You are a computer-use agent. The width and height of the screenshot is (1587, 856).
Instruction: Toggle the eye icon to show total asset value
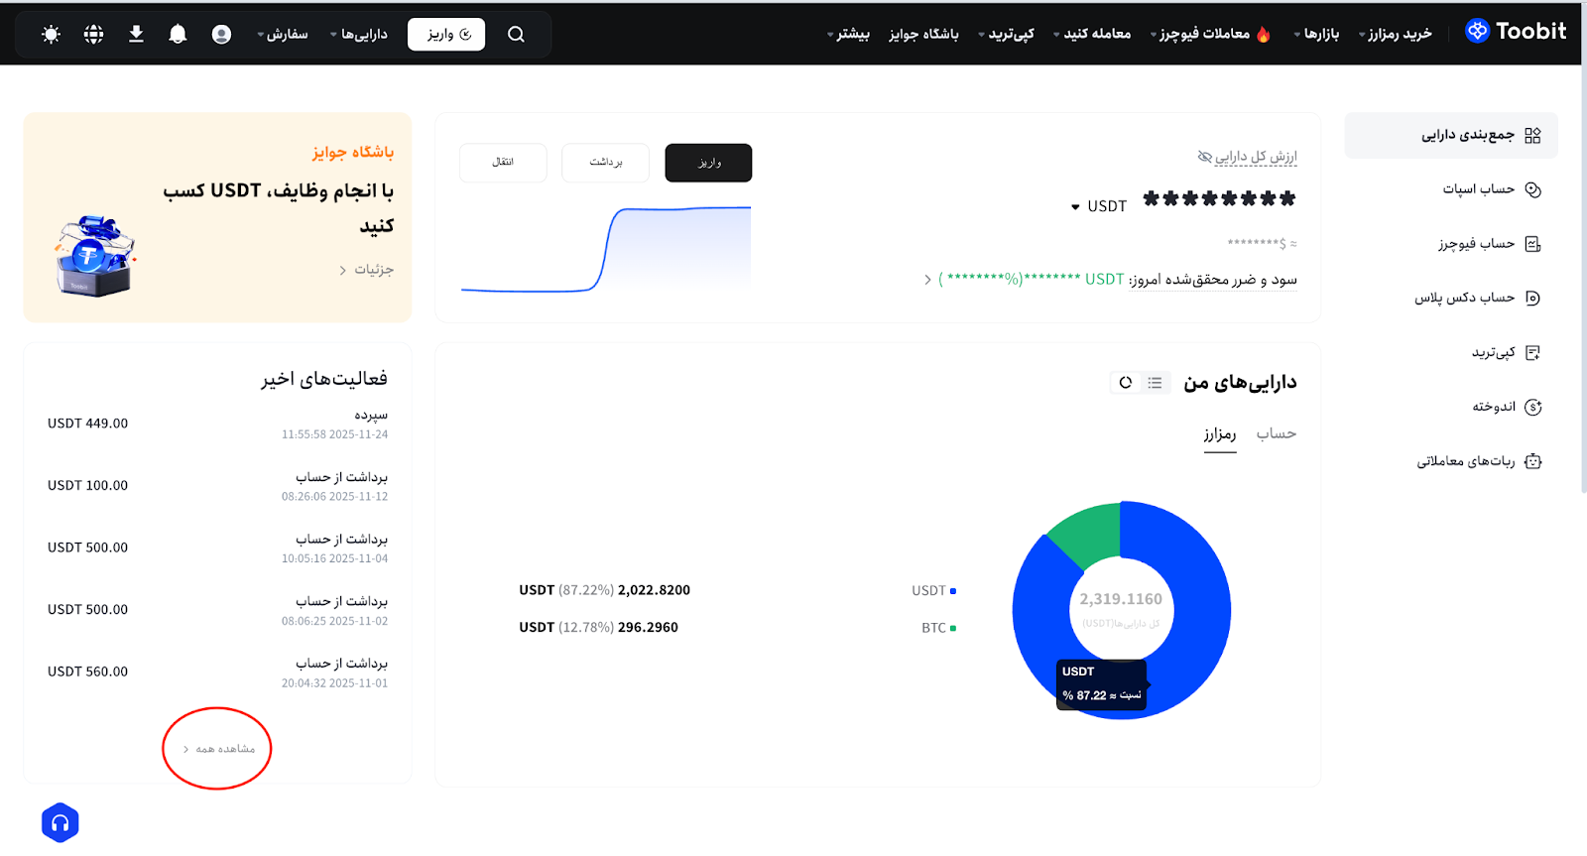click(1205, 157)
